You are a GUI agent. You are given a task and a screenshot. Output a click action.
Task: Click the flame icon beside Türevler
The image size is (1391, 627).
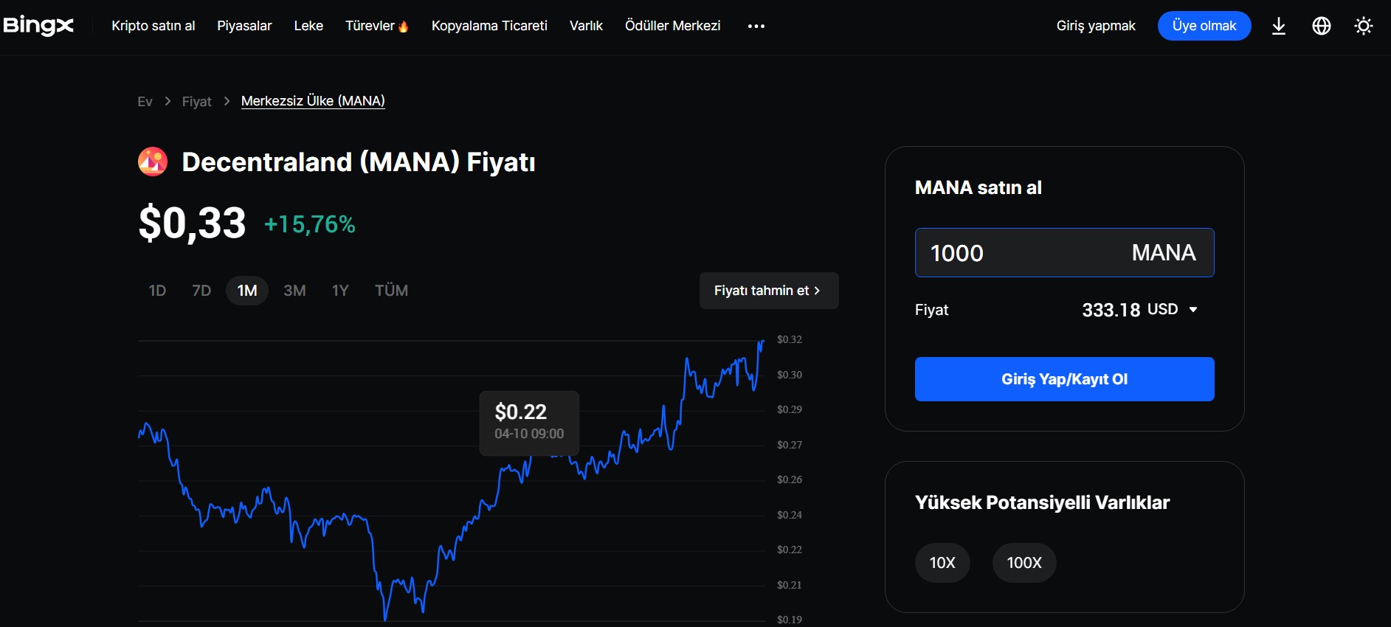coord(403,27)
